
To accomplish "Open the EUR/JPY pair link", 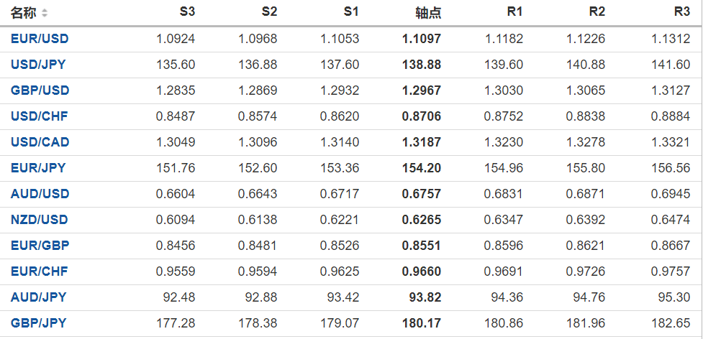I will click(x=38, y=168).
